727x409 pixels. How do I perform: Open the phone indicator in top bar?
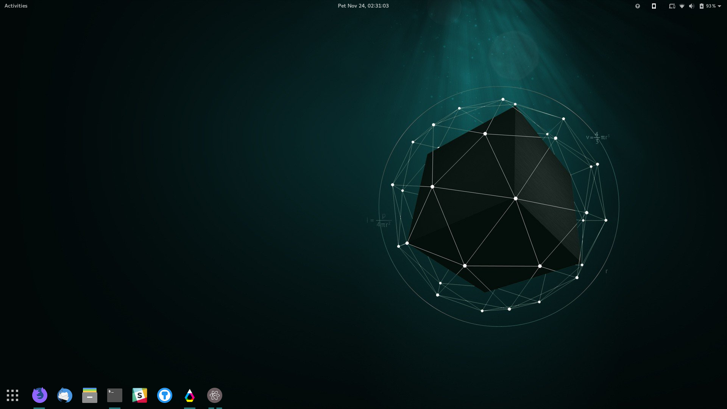pyautogui.click(x=654, y=6)
